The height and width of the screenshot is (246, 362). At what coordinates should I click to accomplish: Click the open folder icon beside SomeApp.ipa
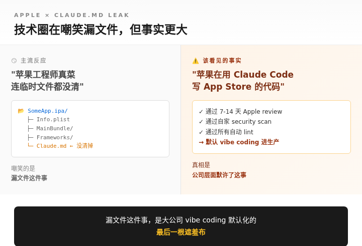21,111
